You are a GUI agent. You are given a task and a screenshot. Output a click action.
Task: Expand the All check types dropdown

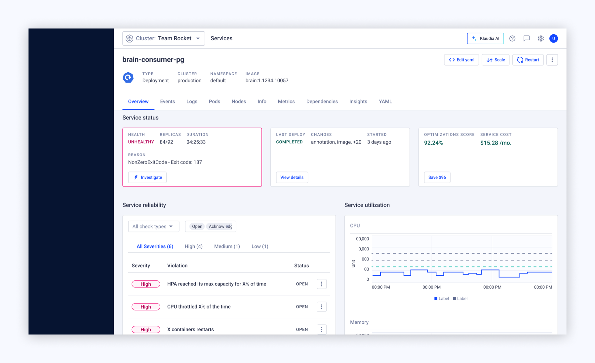coord(154,226)
